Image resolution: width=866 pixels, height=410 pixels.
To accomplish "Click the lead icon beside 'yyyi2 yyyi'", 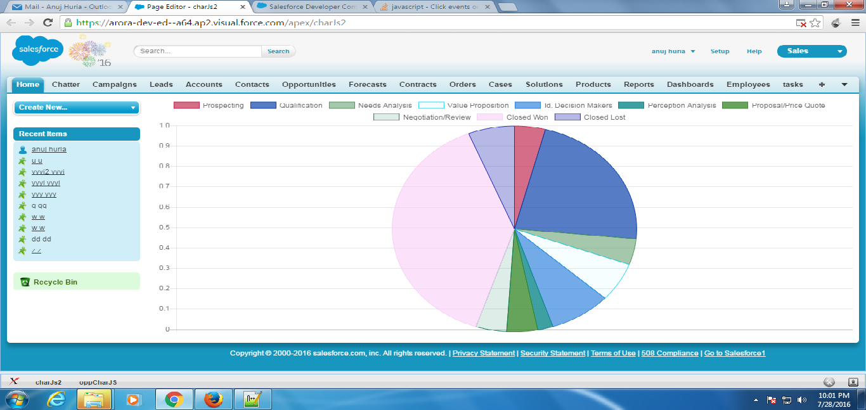I will pos(23,172).
